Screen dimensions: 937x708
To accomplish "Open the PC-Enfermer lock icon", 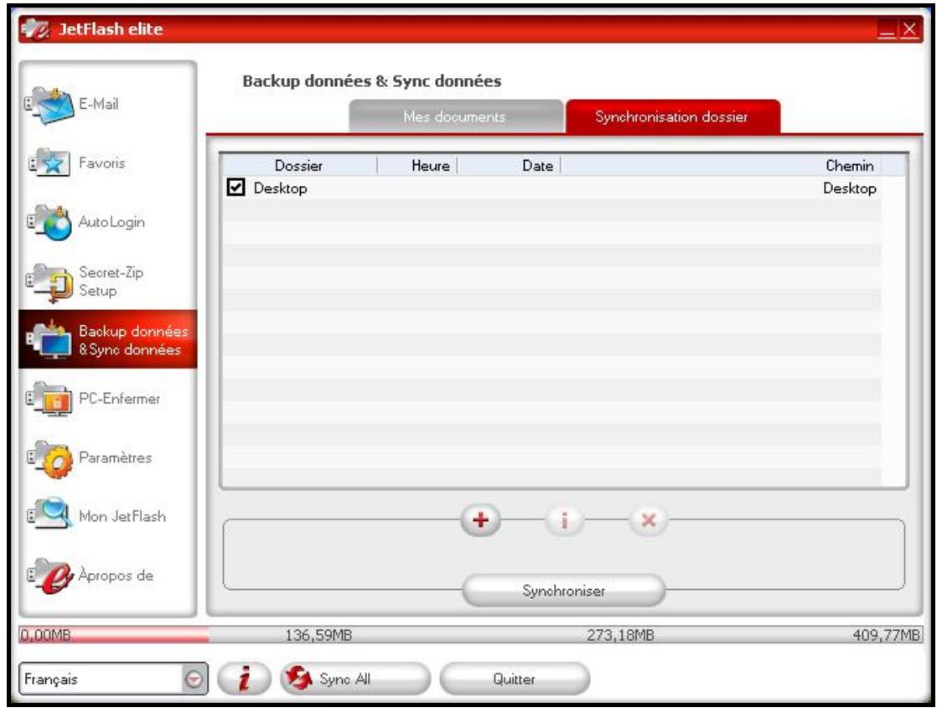I will tap(50, 399).
